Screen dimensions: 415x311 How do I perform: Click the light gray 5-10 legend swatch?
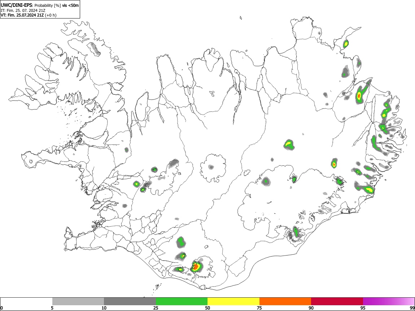tap(78, 302)
